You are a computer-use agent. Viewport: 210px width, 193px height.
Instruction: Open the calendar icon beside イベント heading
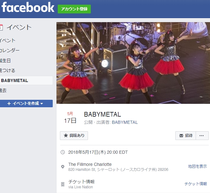1,27
